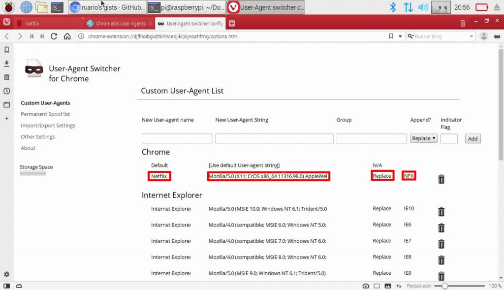This screenshot has height=290, width=504.
Task: Open the Bluetooth tray icon
Action: 392,7
